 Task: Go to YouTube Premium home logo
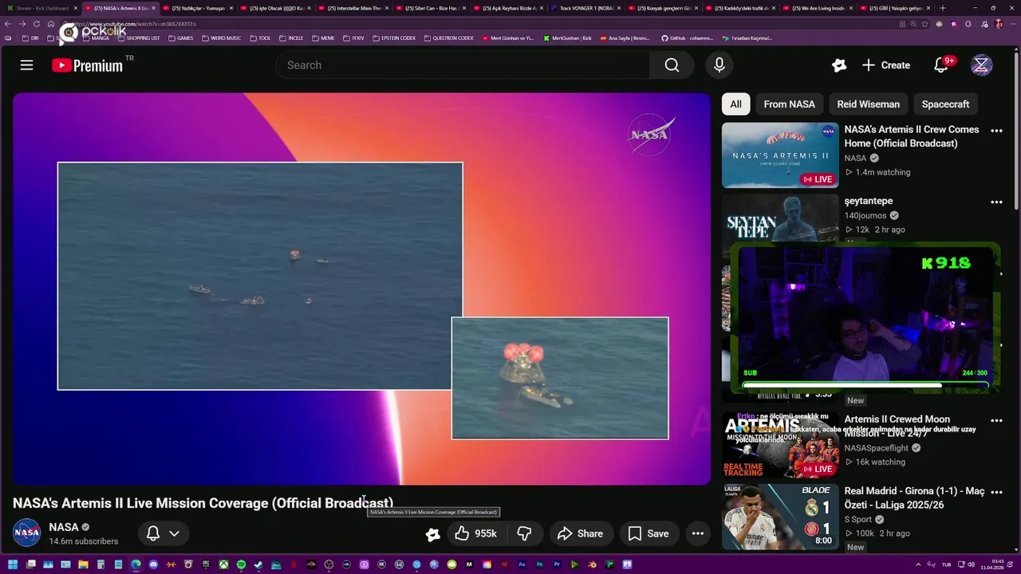pos(88,65)
